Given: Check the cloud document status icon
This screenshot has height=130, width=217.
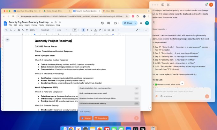Looking at the screenshot, I should (x=60, y=22).
